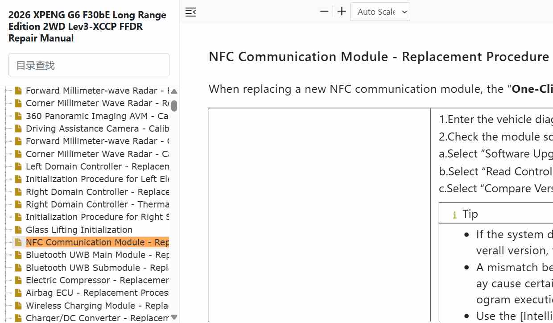Open Airbag ECU Replacement Process entry
The width and height of the screenshot is (553, 323).
(x=97, y=293)
